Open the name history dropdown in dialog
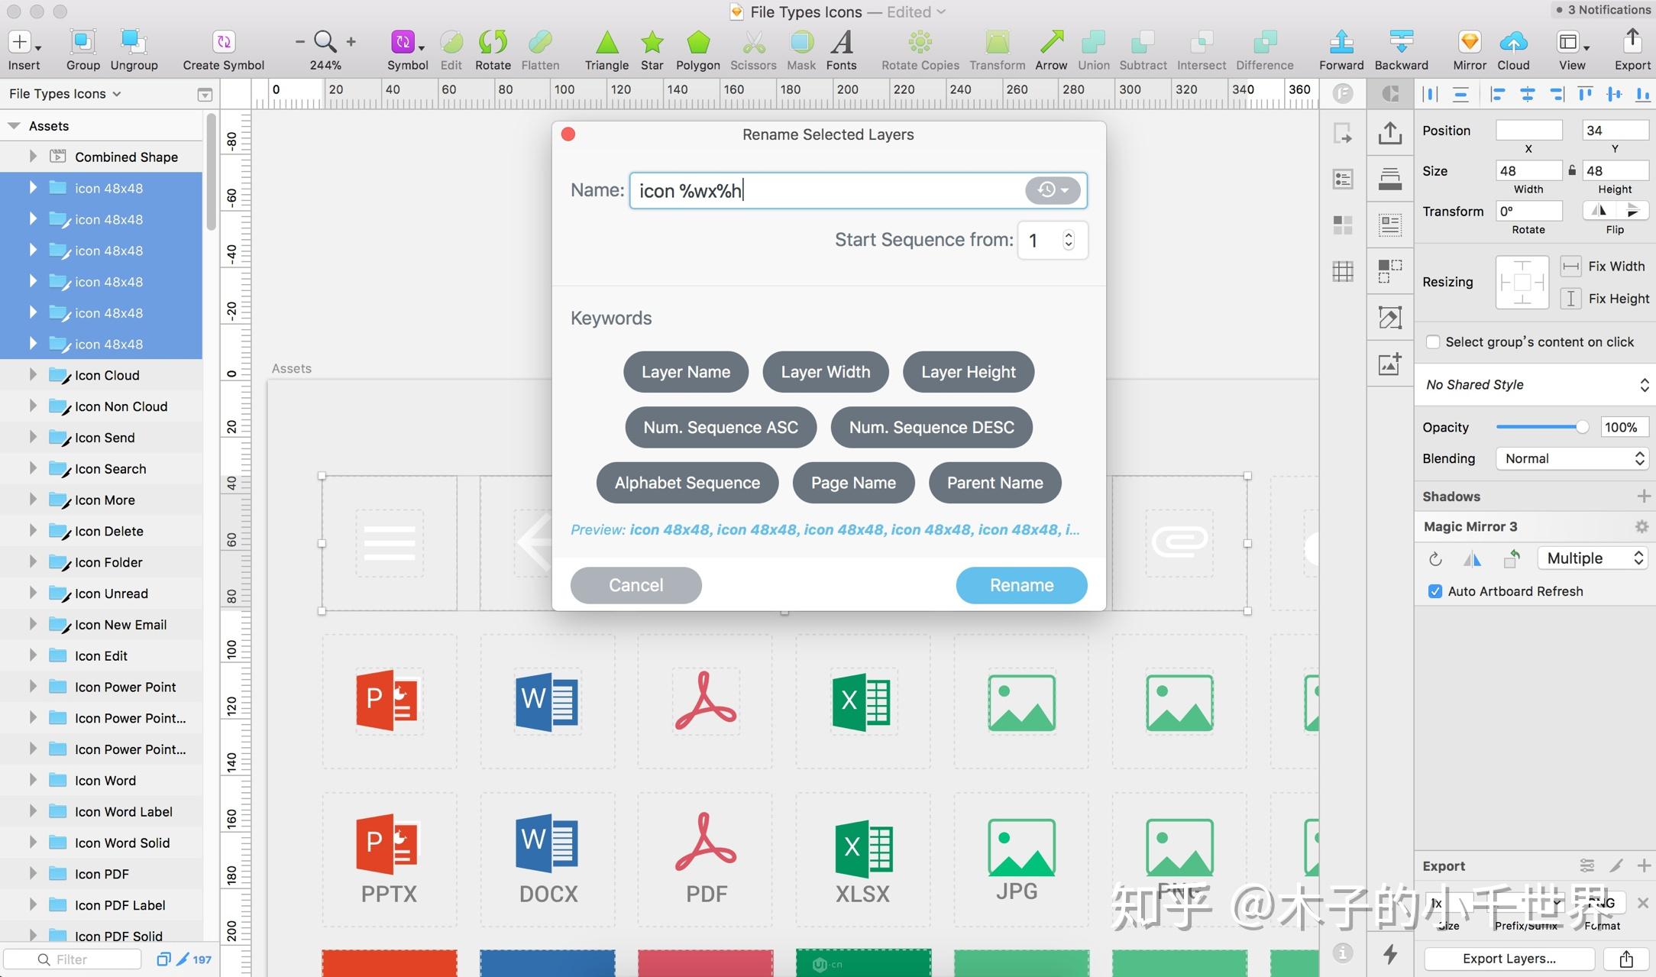This screenshot has height=977, width=1656. (1053, 190)
